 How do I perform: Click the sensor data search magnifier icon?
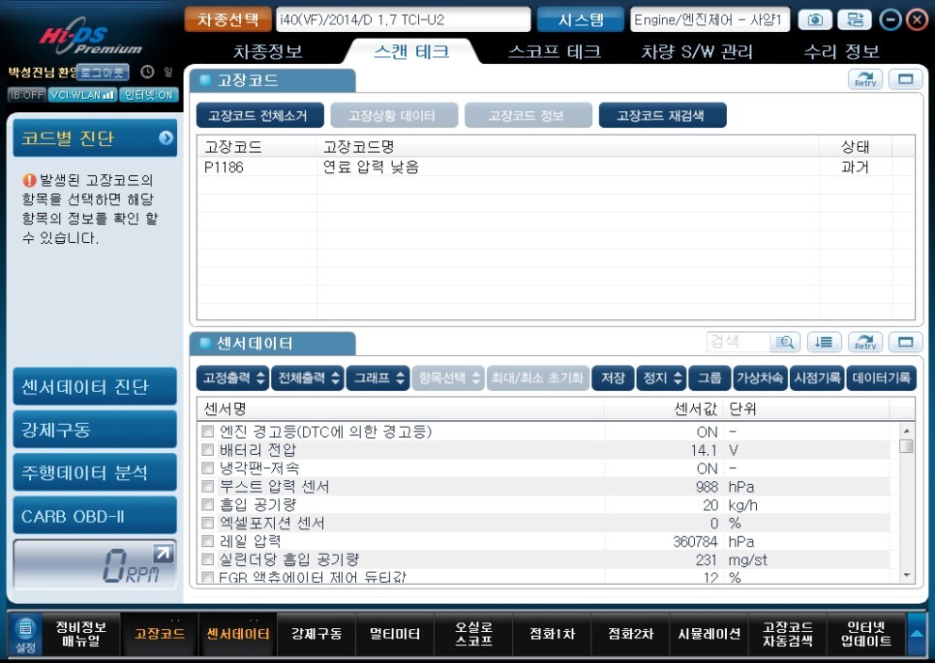point(785,343)
